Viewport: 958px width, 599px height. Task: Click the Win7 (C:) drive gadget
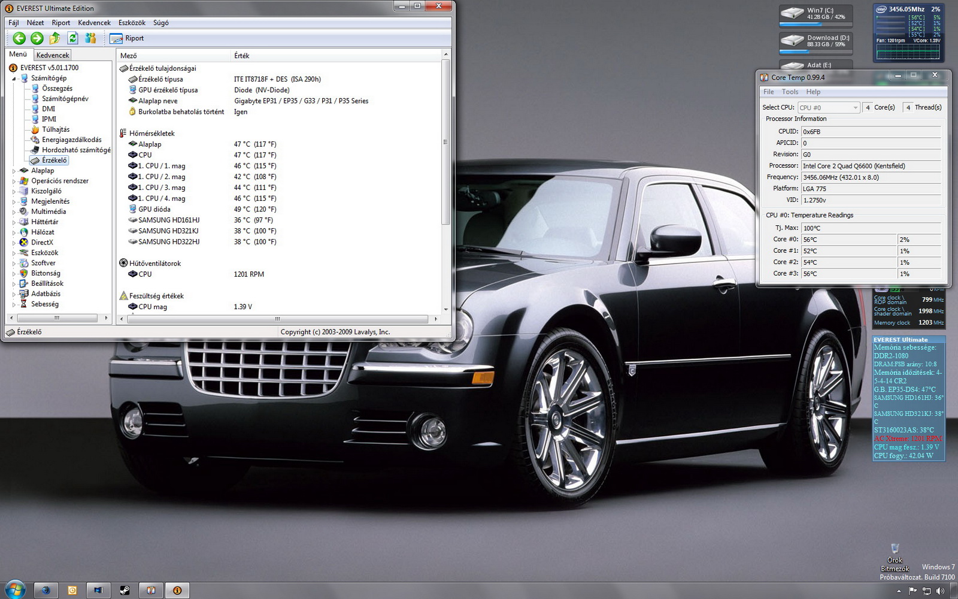[x=816, y=16]
